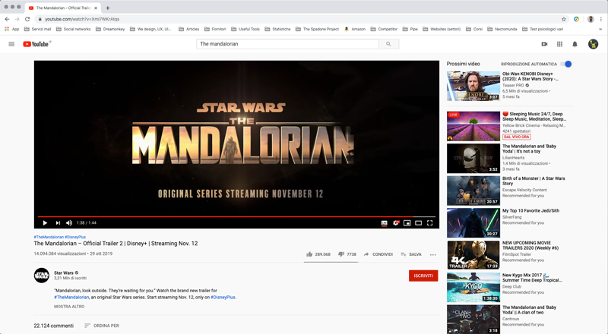608x334 pixels.
Task: Open the Amazon bookmark
Action: 355,29
